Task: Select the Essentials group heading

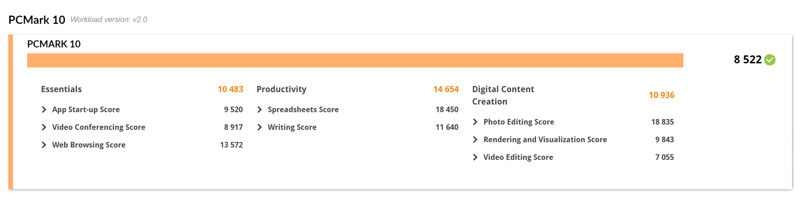Action: pyautogui.click(x=61, y=89)
